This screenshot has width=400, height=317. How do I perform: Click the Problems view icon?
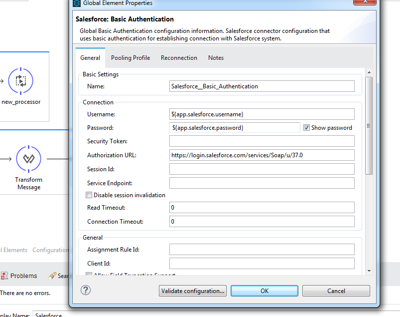tap(4, 276)
